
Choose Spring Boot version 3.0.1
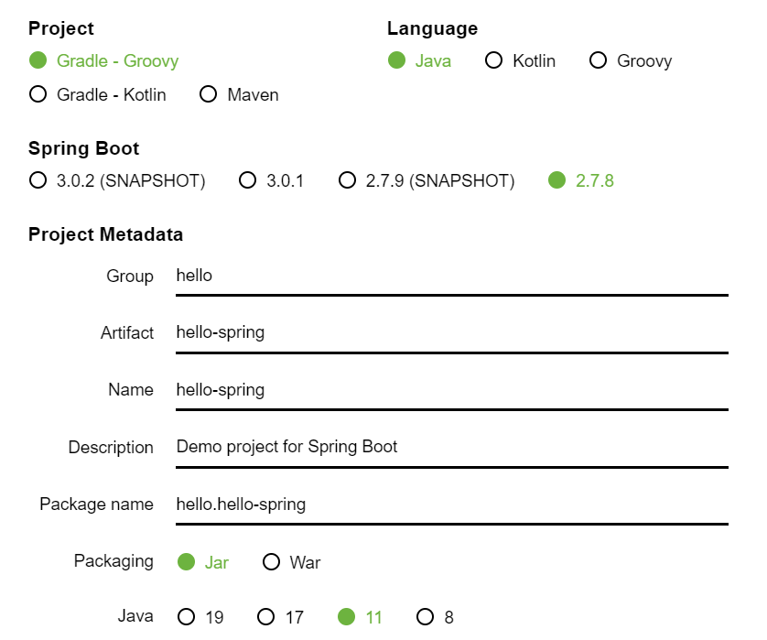point(247,180)
